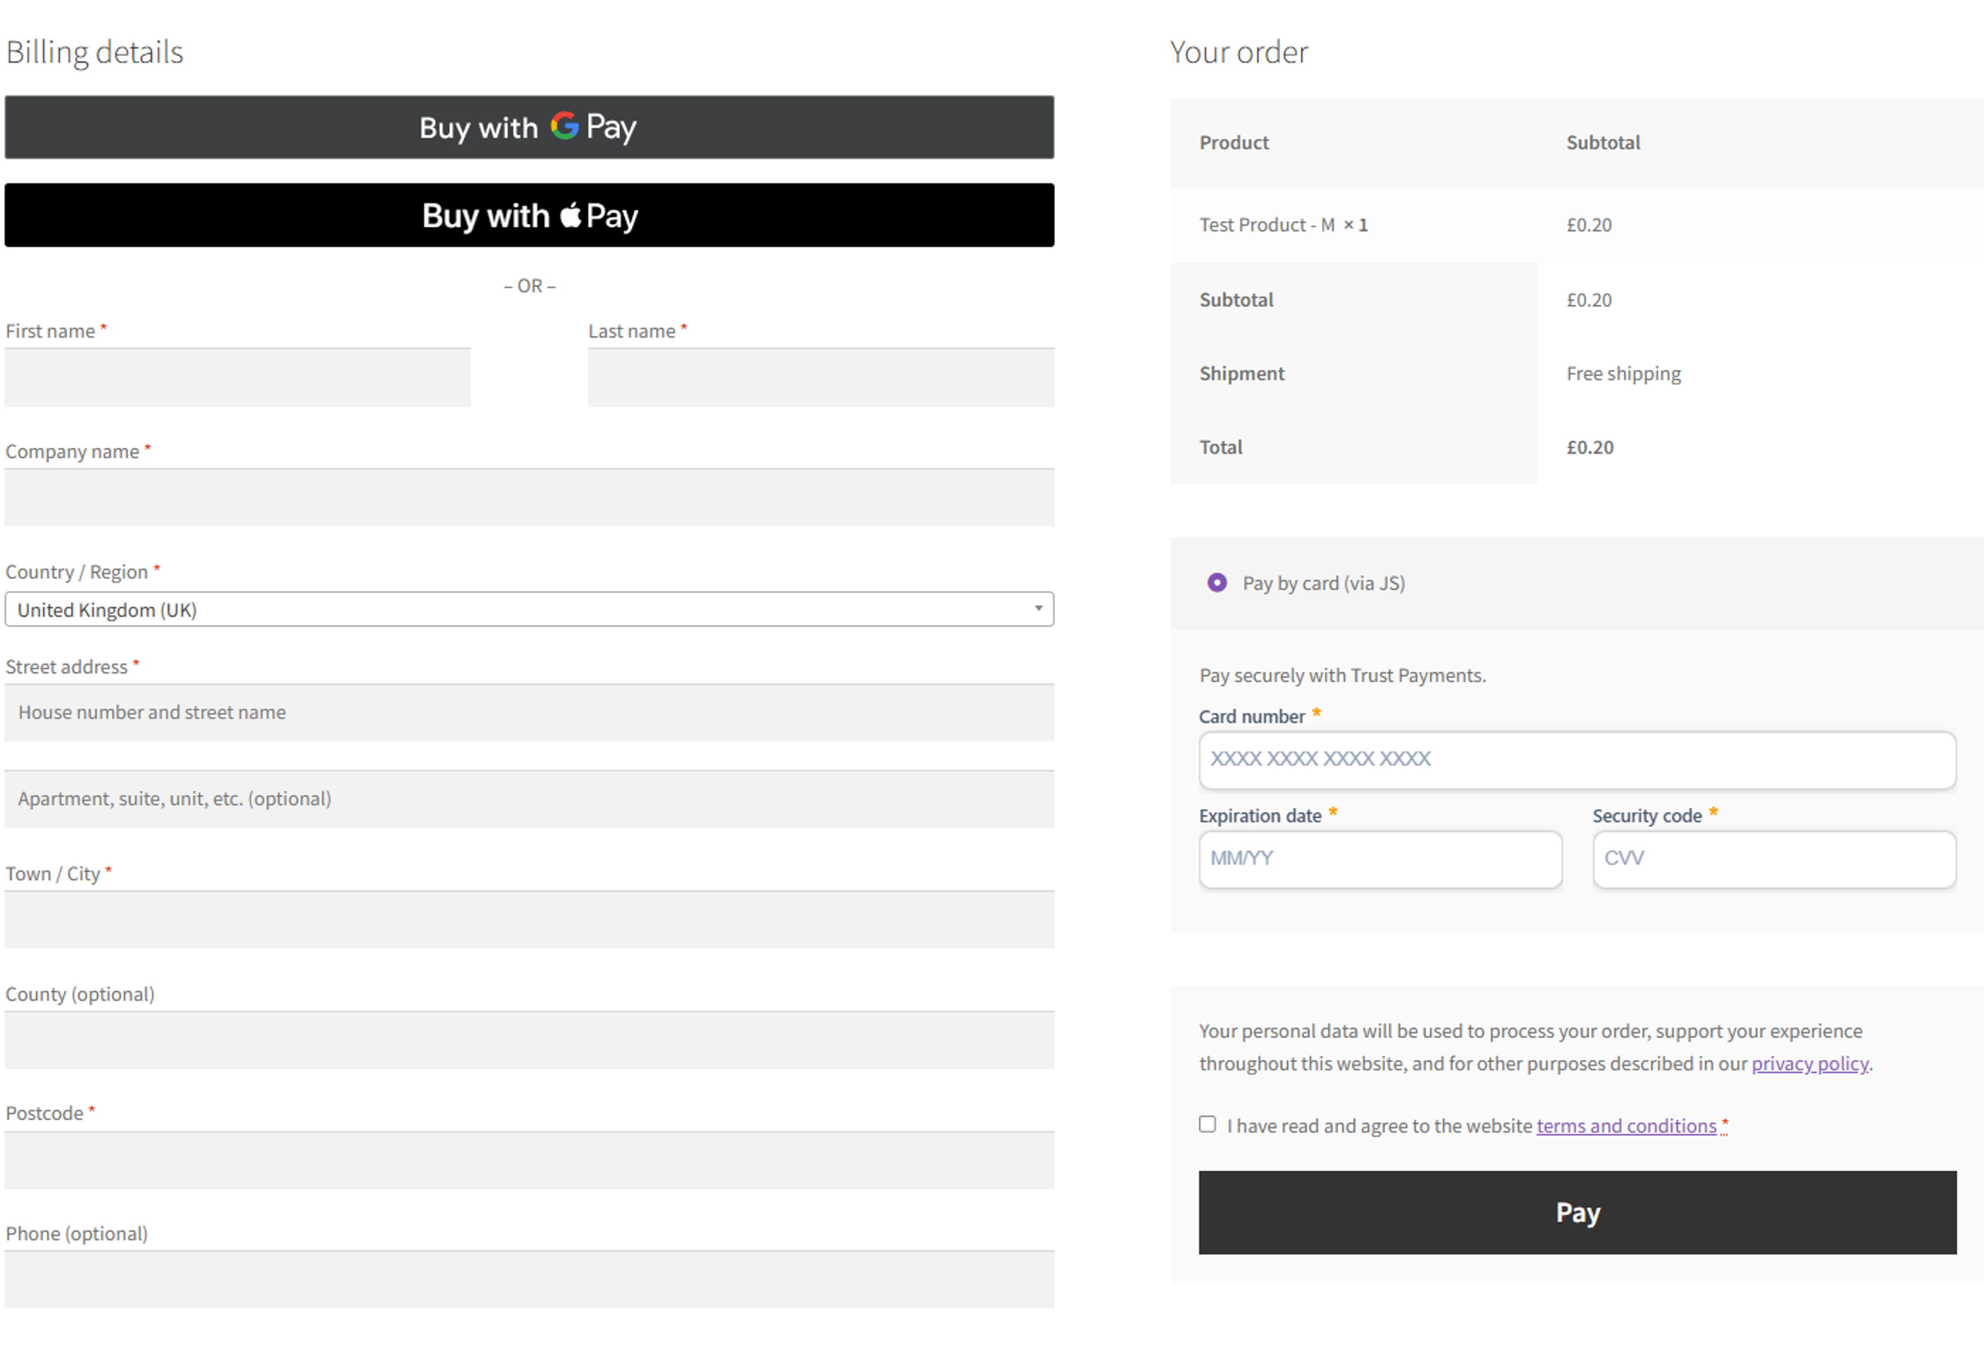This screenshot has height=1353, width=1984.
Task: Click the 'Test Product - M × 1' text
Action: coord(1283,225)
